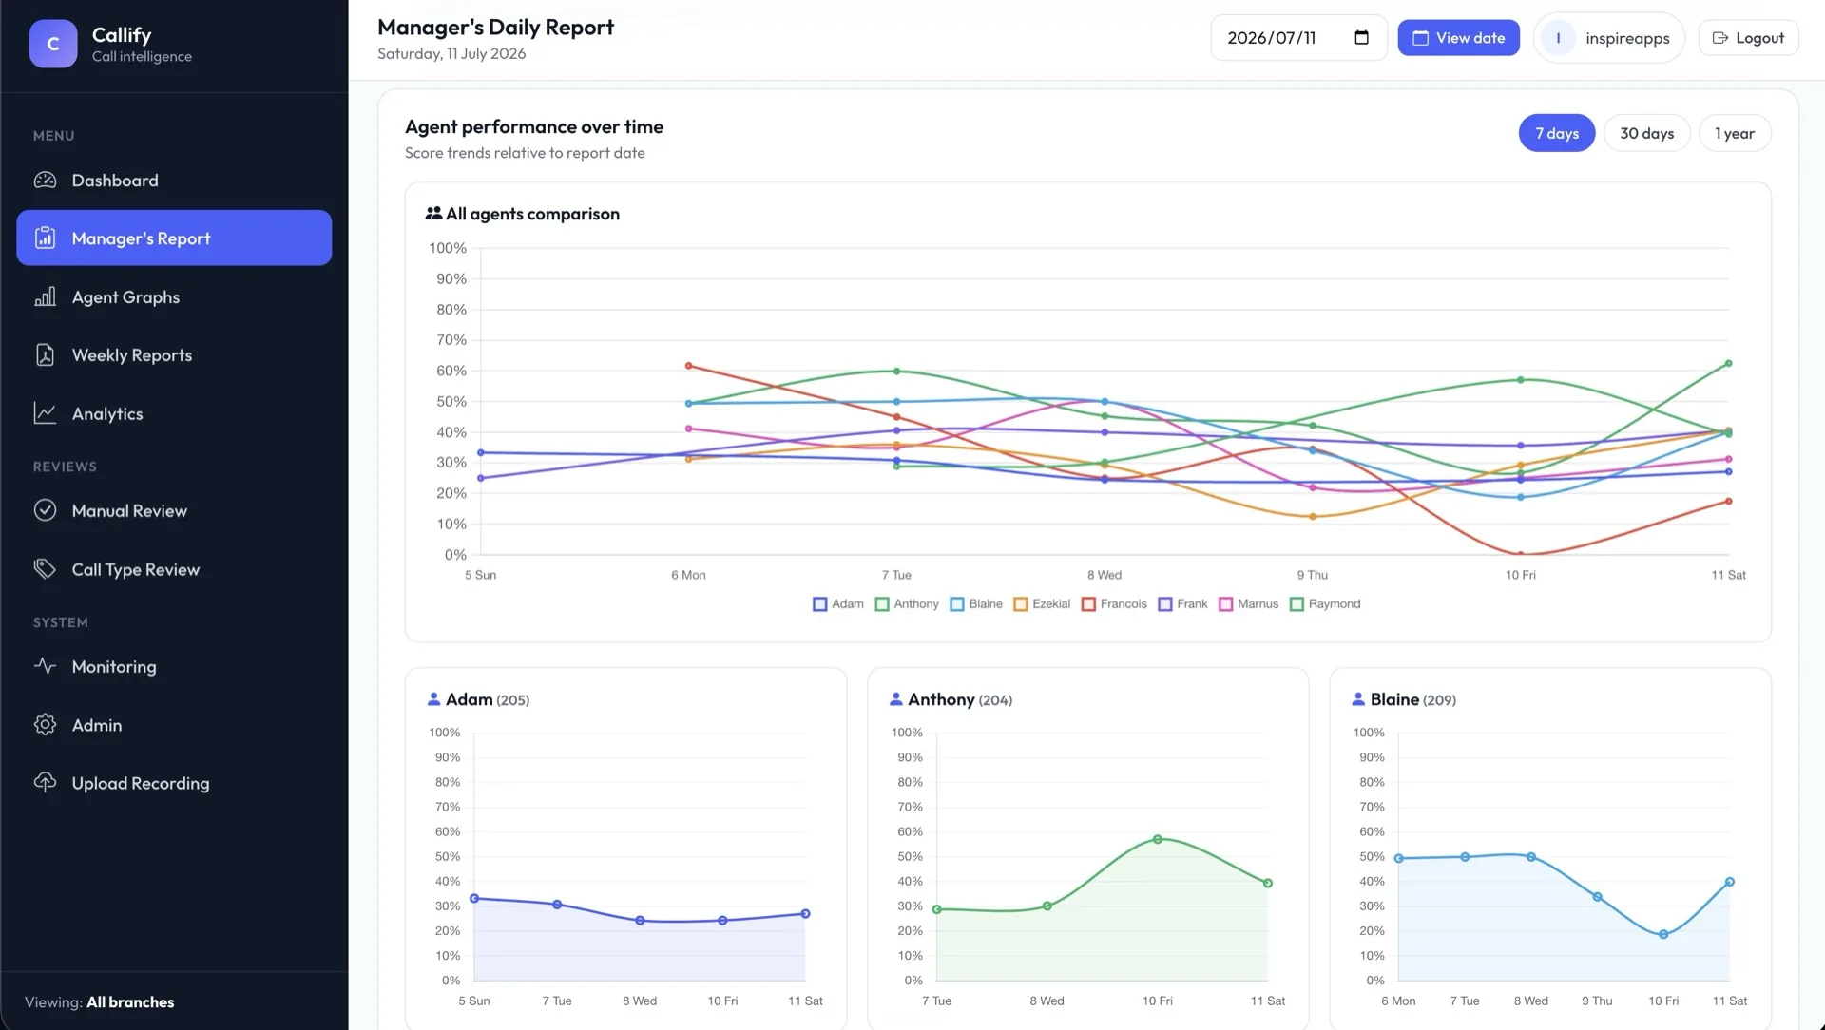Click the report date input field
The image size is (1825, 1030).
1298,38
